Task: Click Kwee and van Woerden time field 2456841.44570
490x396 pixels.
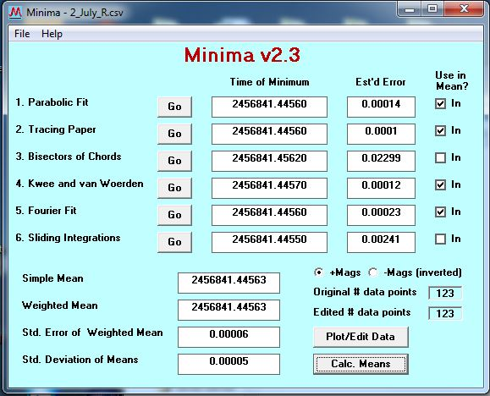Action: coord(269,188)
